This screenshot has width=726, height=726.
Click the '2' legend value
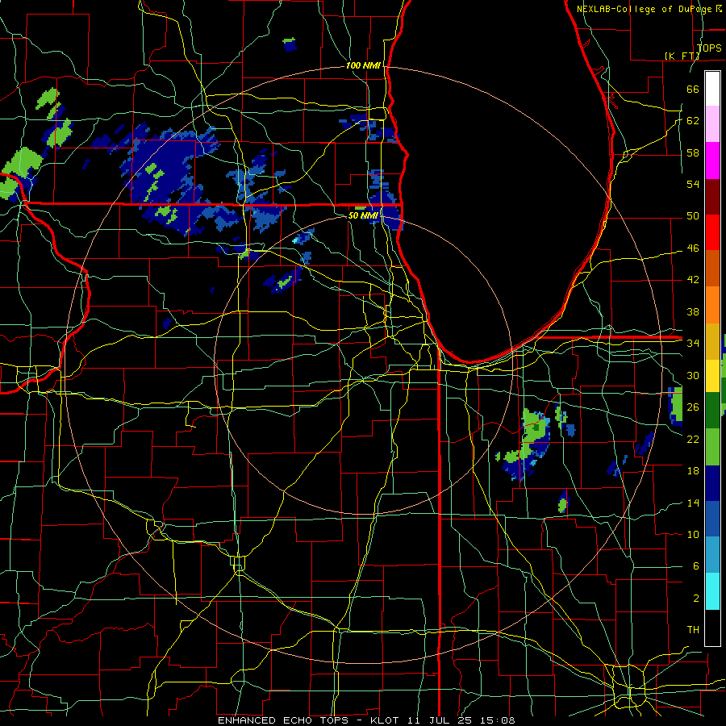click(x=695, y=599)
